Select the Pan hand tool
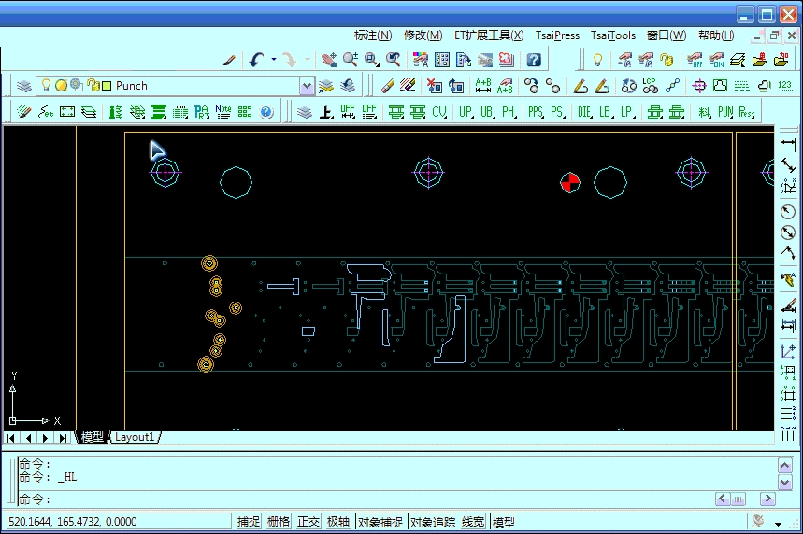This screenshot has height=534, width=803. 328,60
